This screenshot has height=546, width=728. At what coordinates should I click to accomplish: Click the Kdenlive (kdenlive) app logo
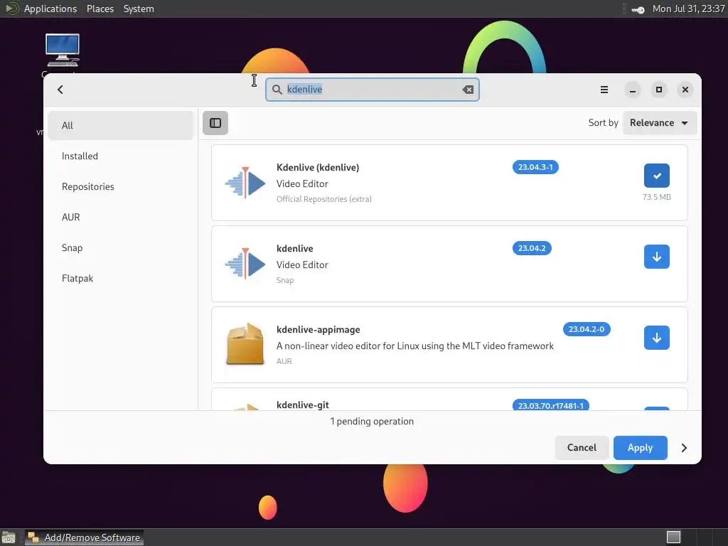tap(245, 183)
